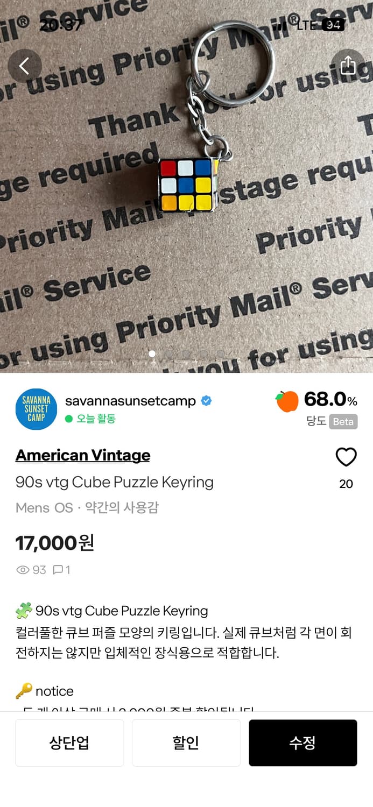This screenshot has width=373, height=807.
Task: Select the last photo indicator dot
Action: 221,353
